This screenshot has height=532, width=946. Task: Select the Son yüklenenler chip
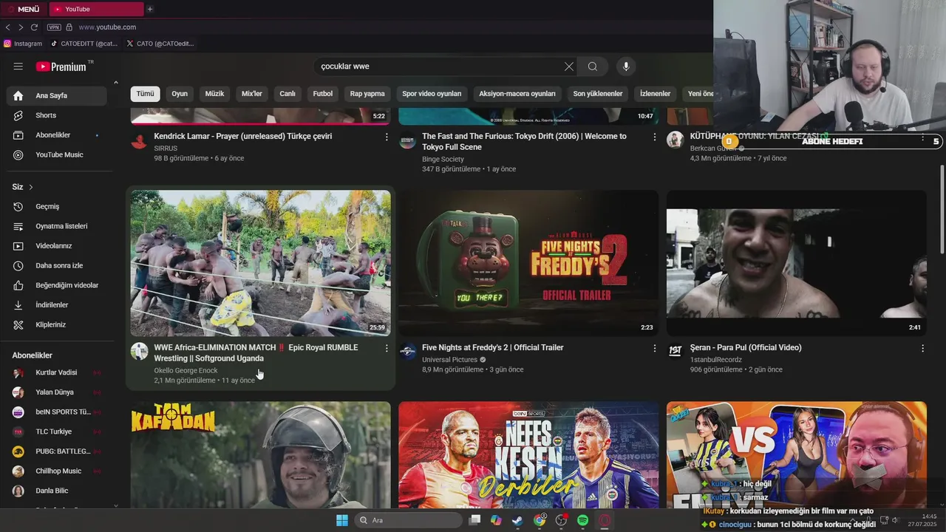click(x=598, y=94)
